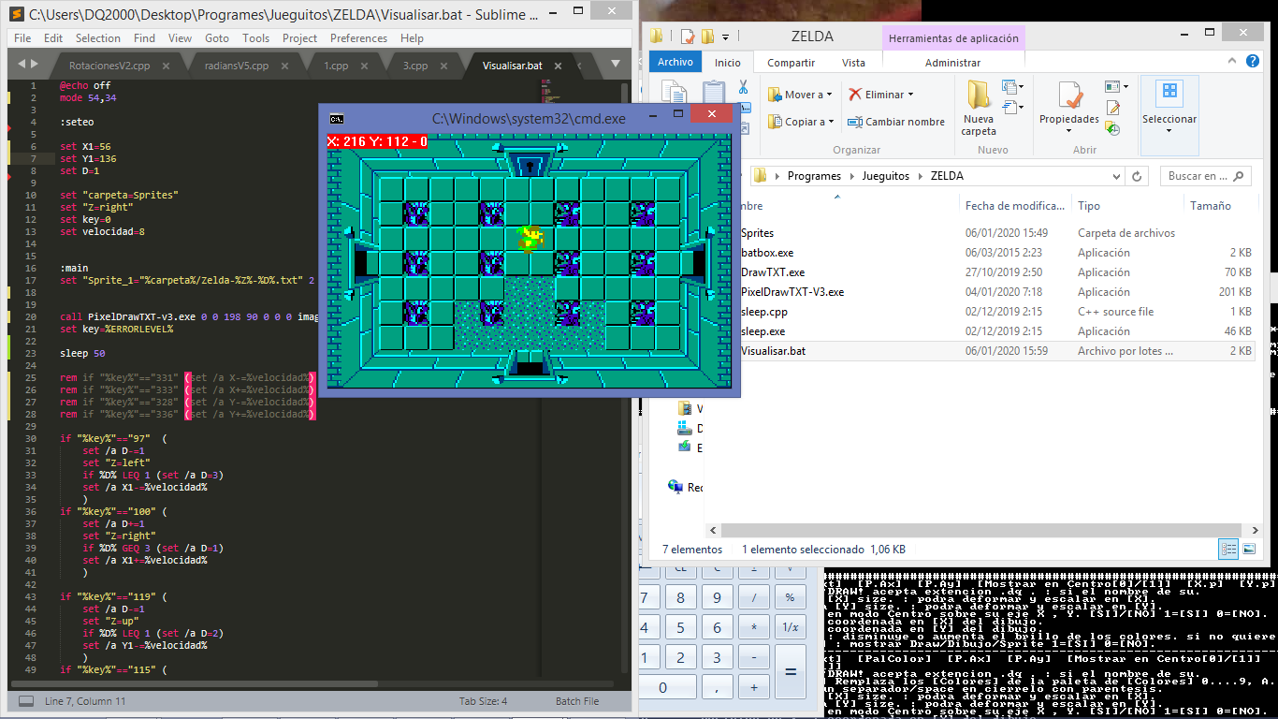The height and width of the screenshot is (719, 1278).
Task: Click the Tab Size: 4 status bar item
Action: 484,701
